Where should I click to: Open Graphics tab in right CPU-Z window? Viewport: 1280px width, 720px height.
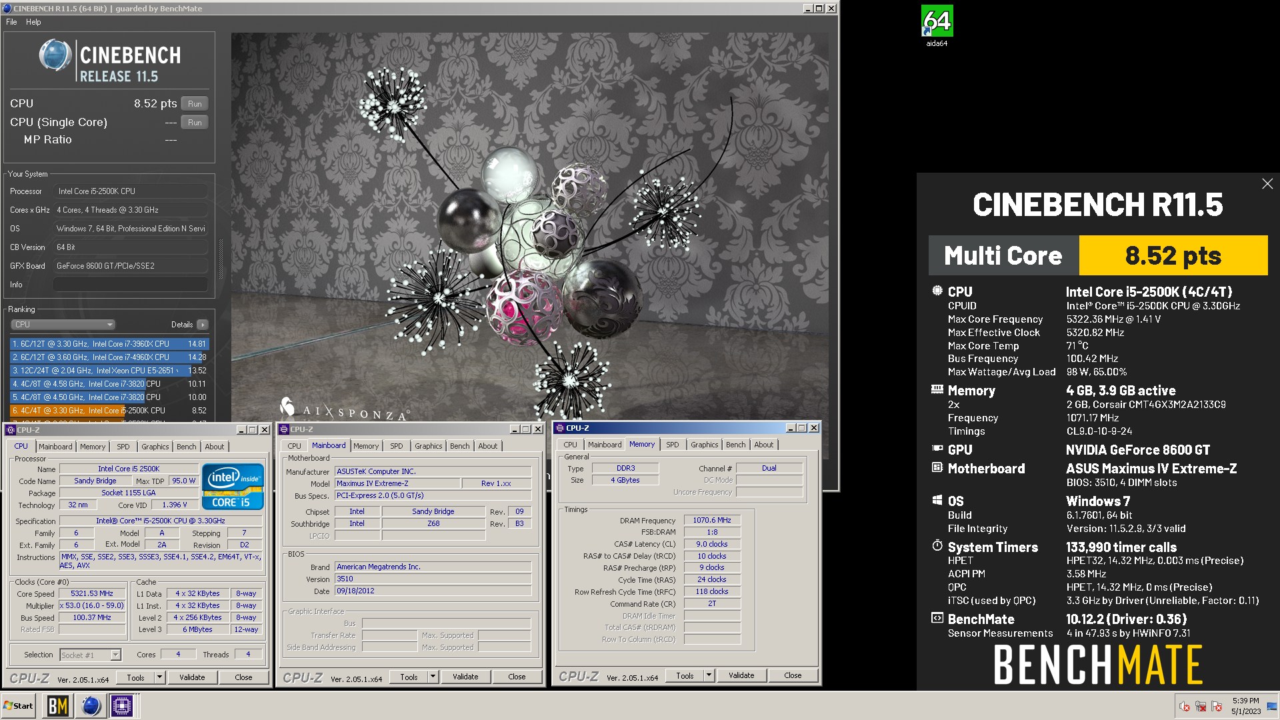[705, 445]
